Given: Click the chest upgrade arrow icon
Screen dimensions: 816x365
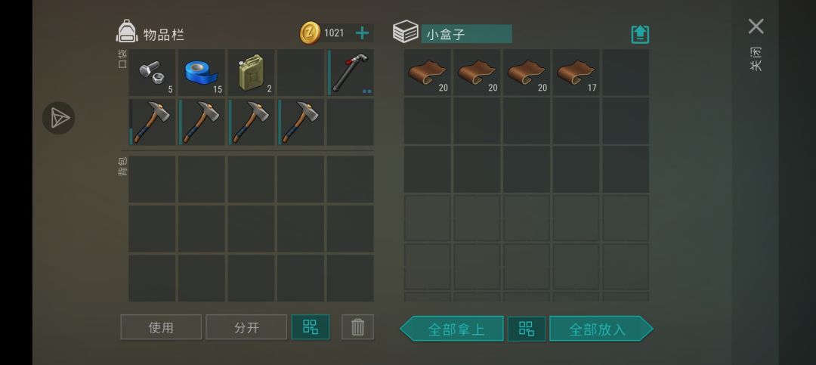Looking at the screenshot, I should [640, 34].
